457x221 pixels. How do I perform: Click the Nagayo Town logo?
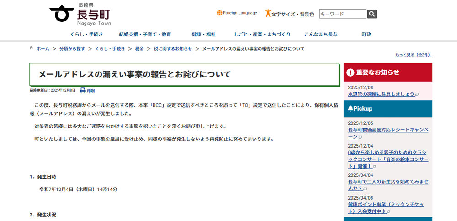(80, 14)
